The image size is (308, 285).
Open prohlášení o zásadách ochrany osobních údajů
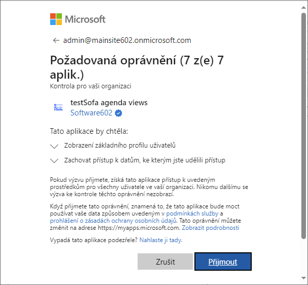(x=113, y=221)
